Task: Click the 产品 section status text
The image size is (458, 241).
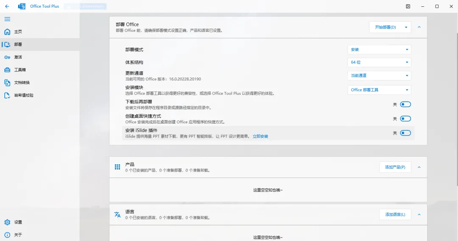Action: coord(168,170)
